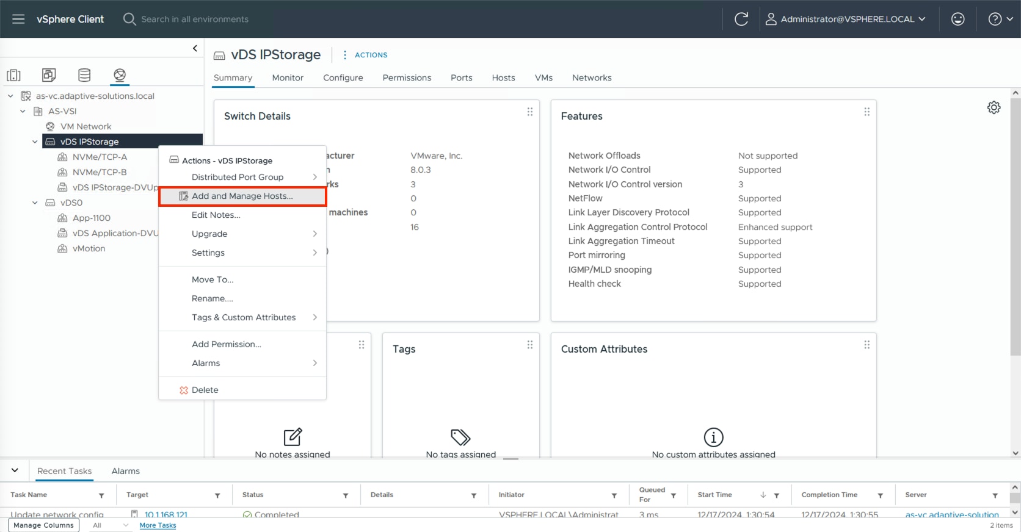
Task: Click the note icon in the Notes card
Action: [x=292, y=437]
